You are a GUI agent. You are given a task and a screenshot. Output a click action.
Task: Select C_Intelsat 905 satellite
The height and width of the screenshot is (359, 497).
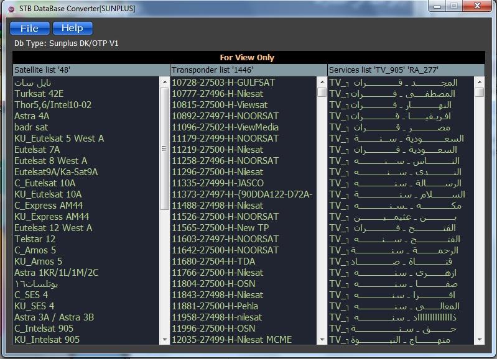[86, 329]
